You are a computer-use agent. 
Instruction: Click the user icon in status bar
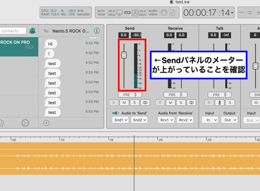coord(135,13)
